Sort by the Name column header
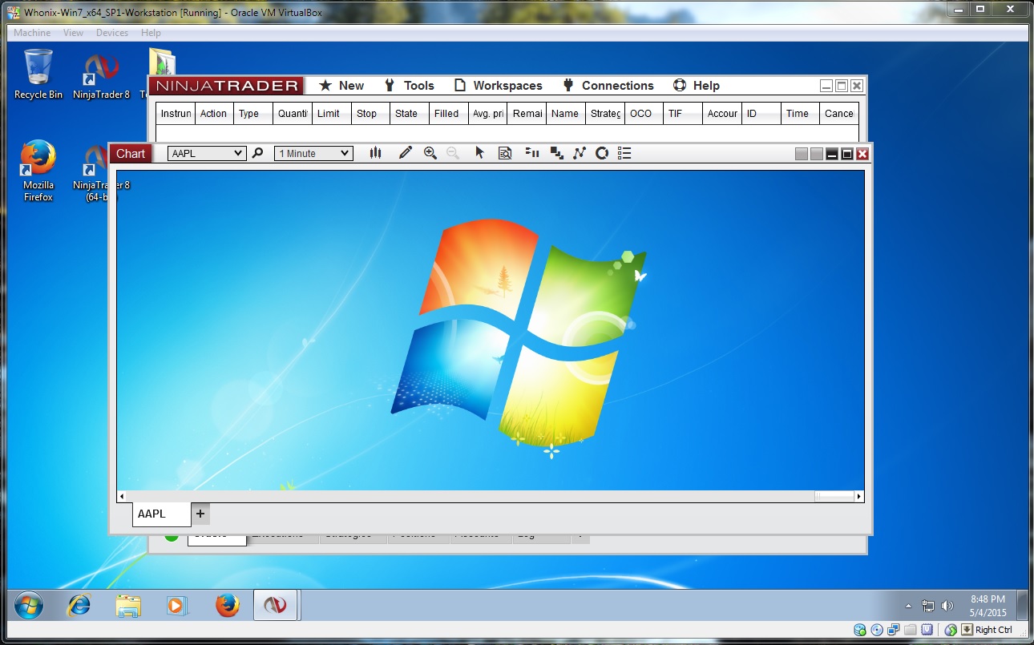The width and height of the screenshot is (1034, 645). click(x=566, y=114)
